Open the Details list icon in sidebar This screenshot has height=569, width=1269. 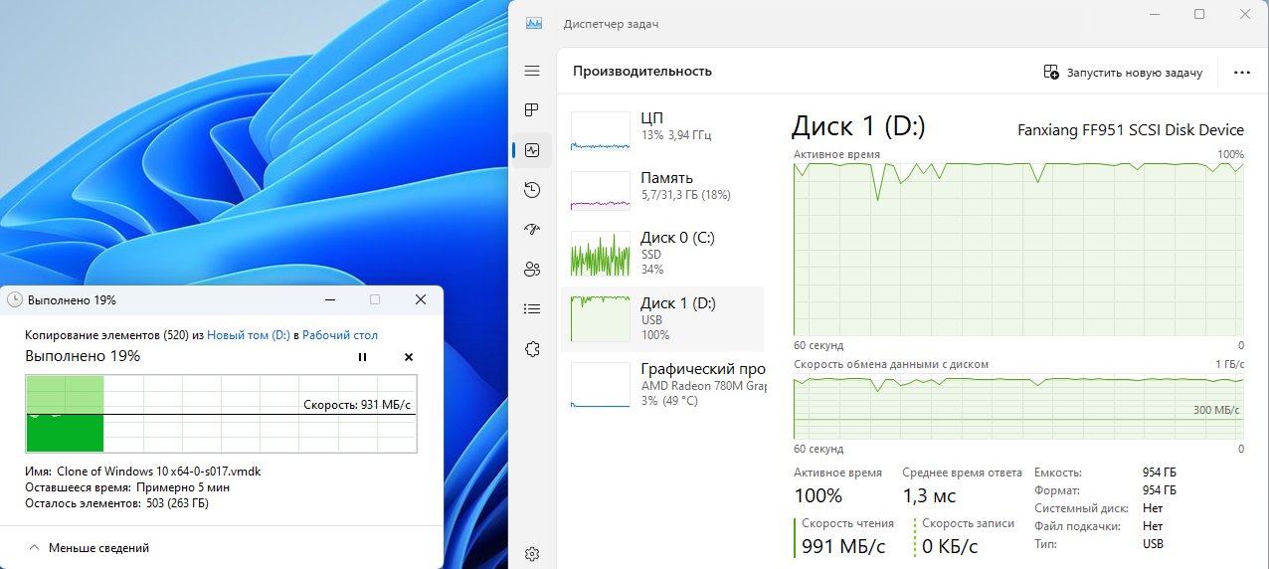532,308
